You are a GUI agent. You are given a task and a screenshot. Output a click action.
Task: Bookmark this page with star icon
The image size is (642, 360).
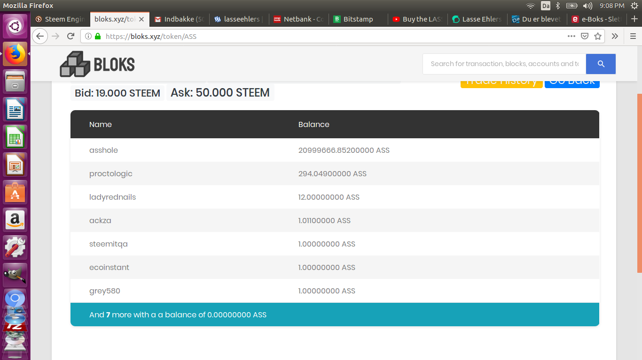[x=598, y=36]
